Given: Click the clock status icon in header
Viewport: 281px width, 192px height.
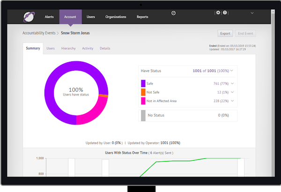Looking at the screenshot, I should click(174, 13).
